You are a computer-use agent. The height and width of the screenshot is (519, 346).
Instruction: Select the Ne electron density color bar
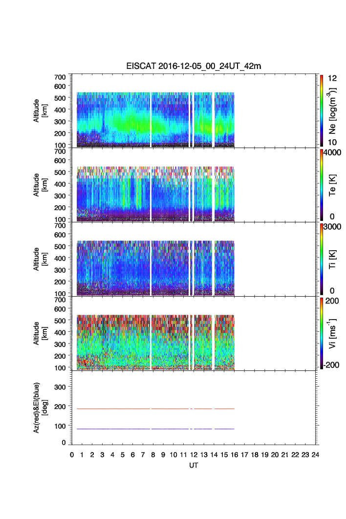[x=322, y=110]
